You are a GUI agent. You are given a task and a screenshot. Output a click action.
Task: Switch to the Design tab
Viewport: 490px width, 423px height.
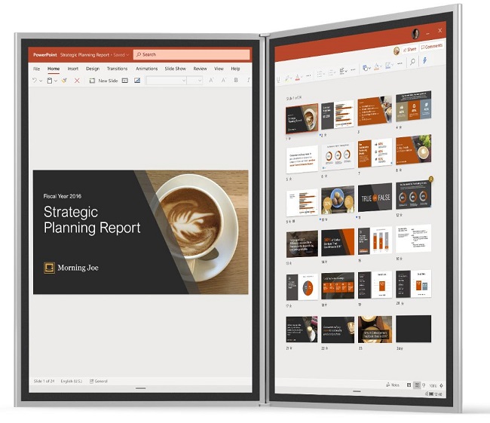point(93,69)
